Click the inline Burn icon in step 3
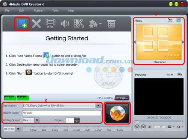The height and width of the screenshot is (139, 188). click(x=29, y=72)
